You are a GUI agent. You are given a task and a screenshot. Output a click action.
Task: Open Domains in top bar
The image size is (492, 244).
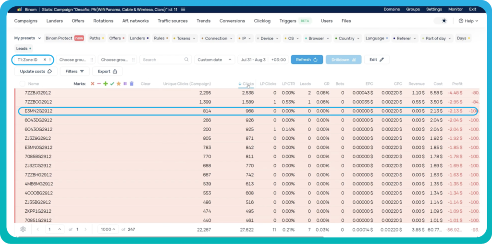(392, 10)
